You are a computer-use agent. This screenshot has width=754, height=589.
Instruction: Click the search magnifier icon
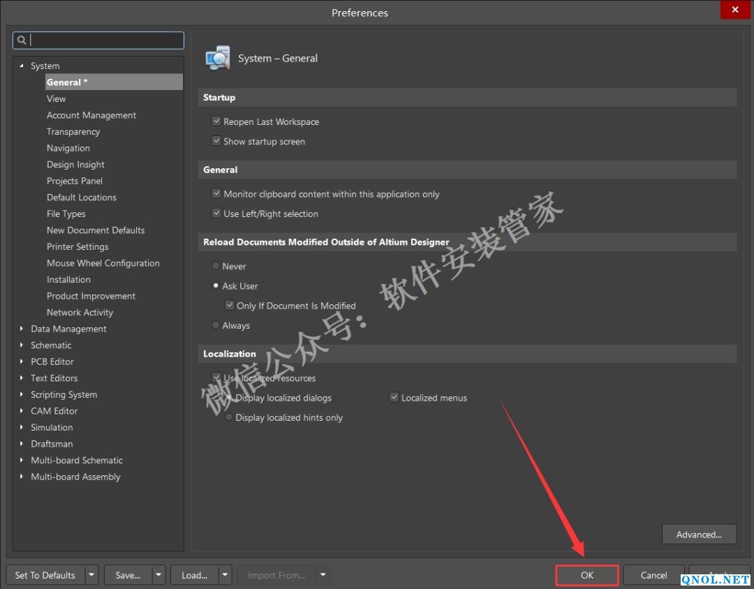tap(22, 40)
